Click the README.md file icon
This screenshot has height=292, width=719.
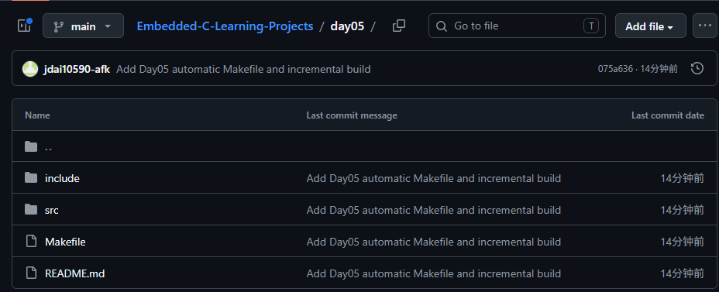31,273
